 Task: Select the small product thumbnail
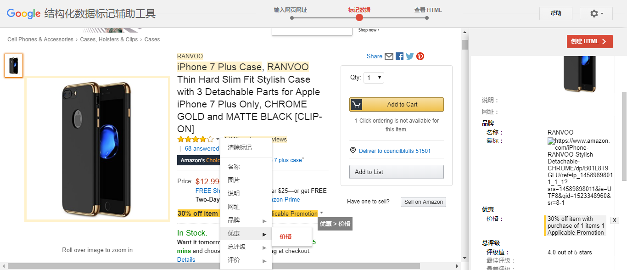[x=14, y=66]
